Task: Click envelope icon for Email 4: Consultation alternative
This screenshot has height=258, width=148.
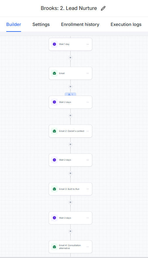Action: point(54,247)
